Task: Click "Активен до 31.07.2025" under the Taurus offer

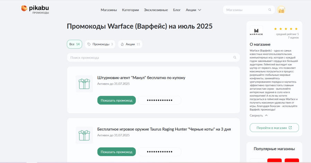Action: click(x=114, y=135)
